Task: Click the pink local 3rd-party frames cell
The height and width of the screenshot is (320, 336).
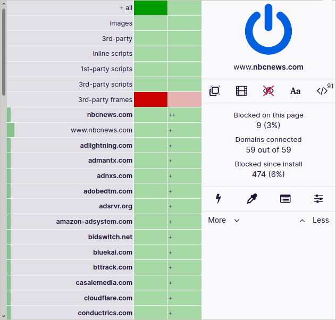Action: click(184, 99)
